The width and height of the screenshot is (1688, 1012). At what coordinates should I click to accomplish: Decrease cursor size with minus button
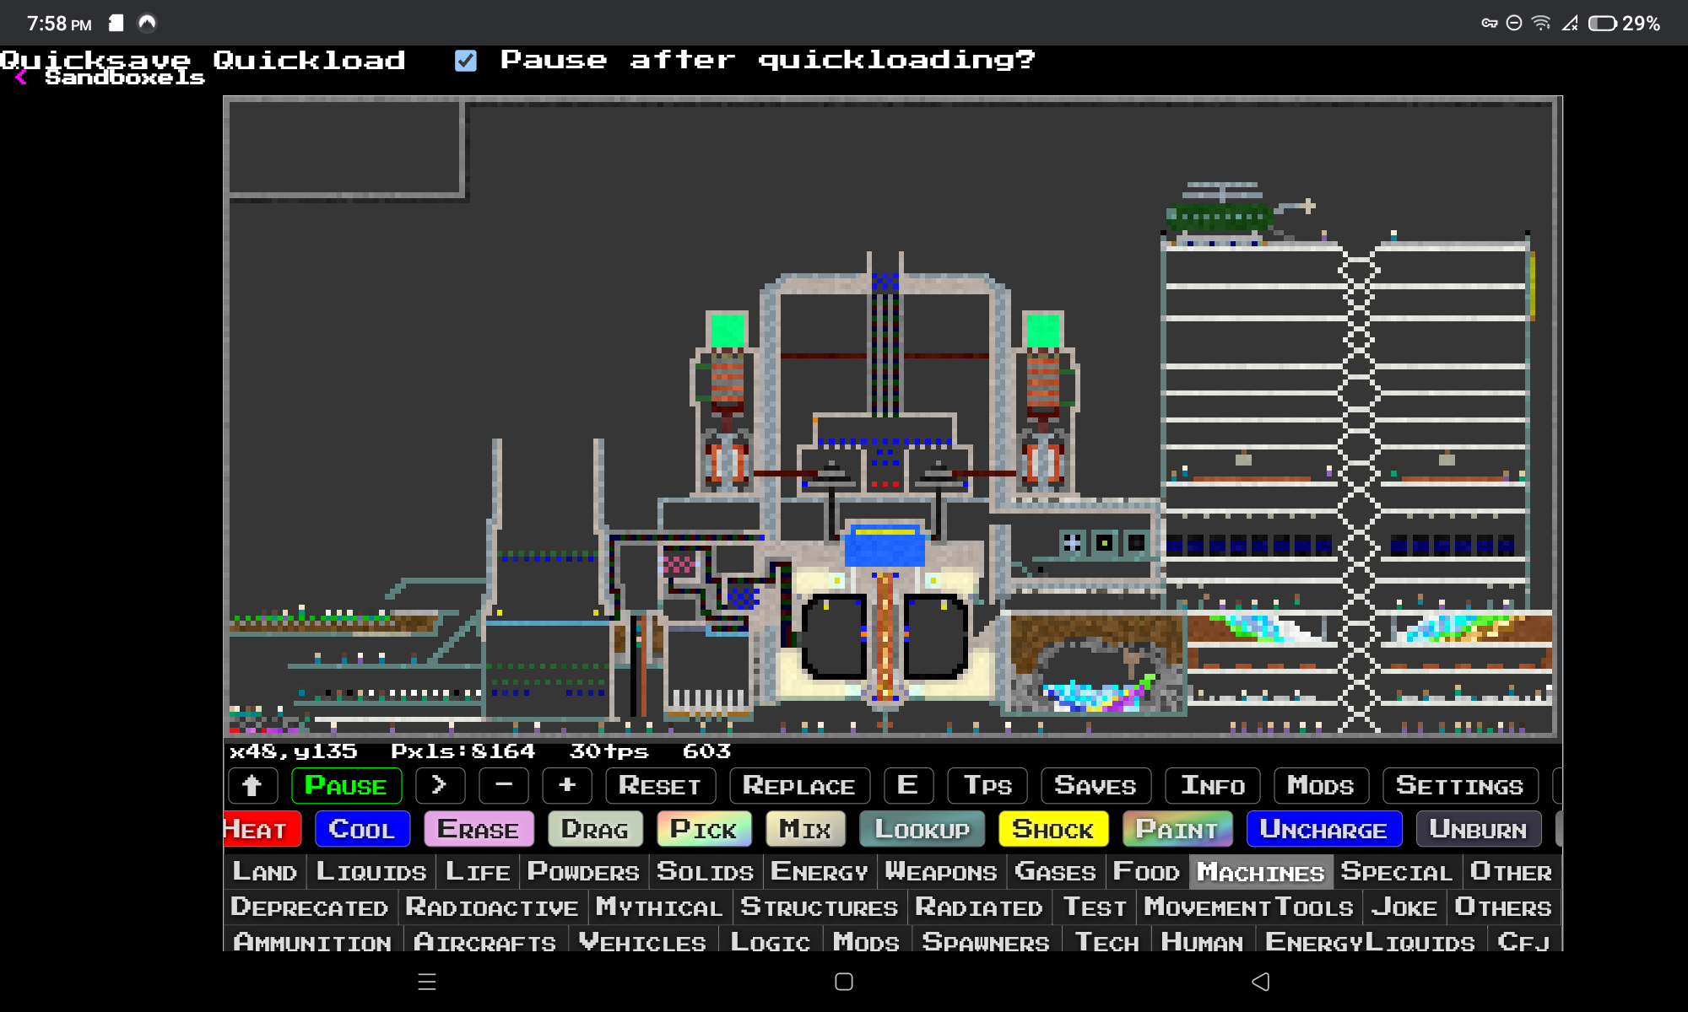504,786
